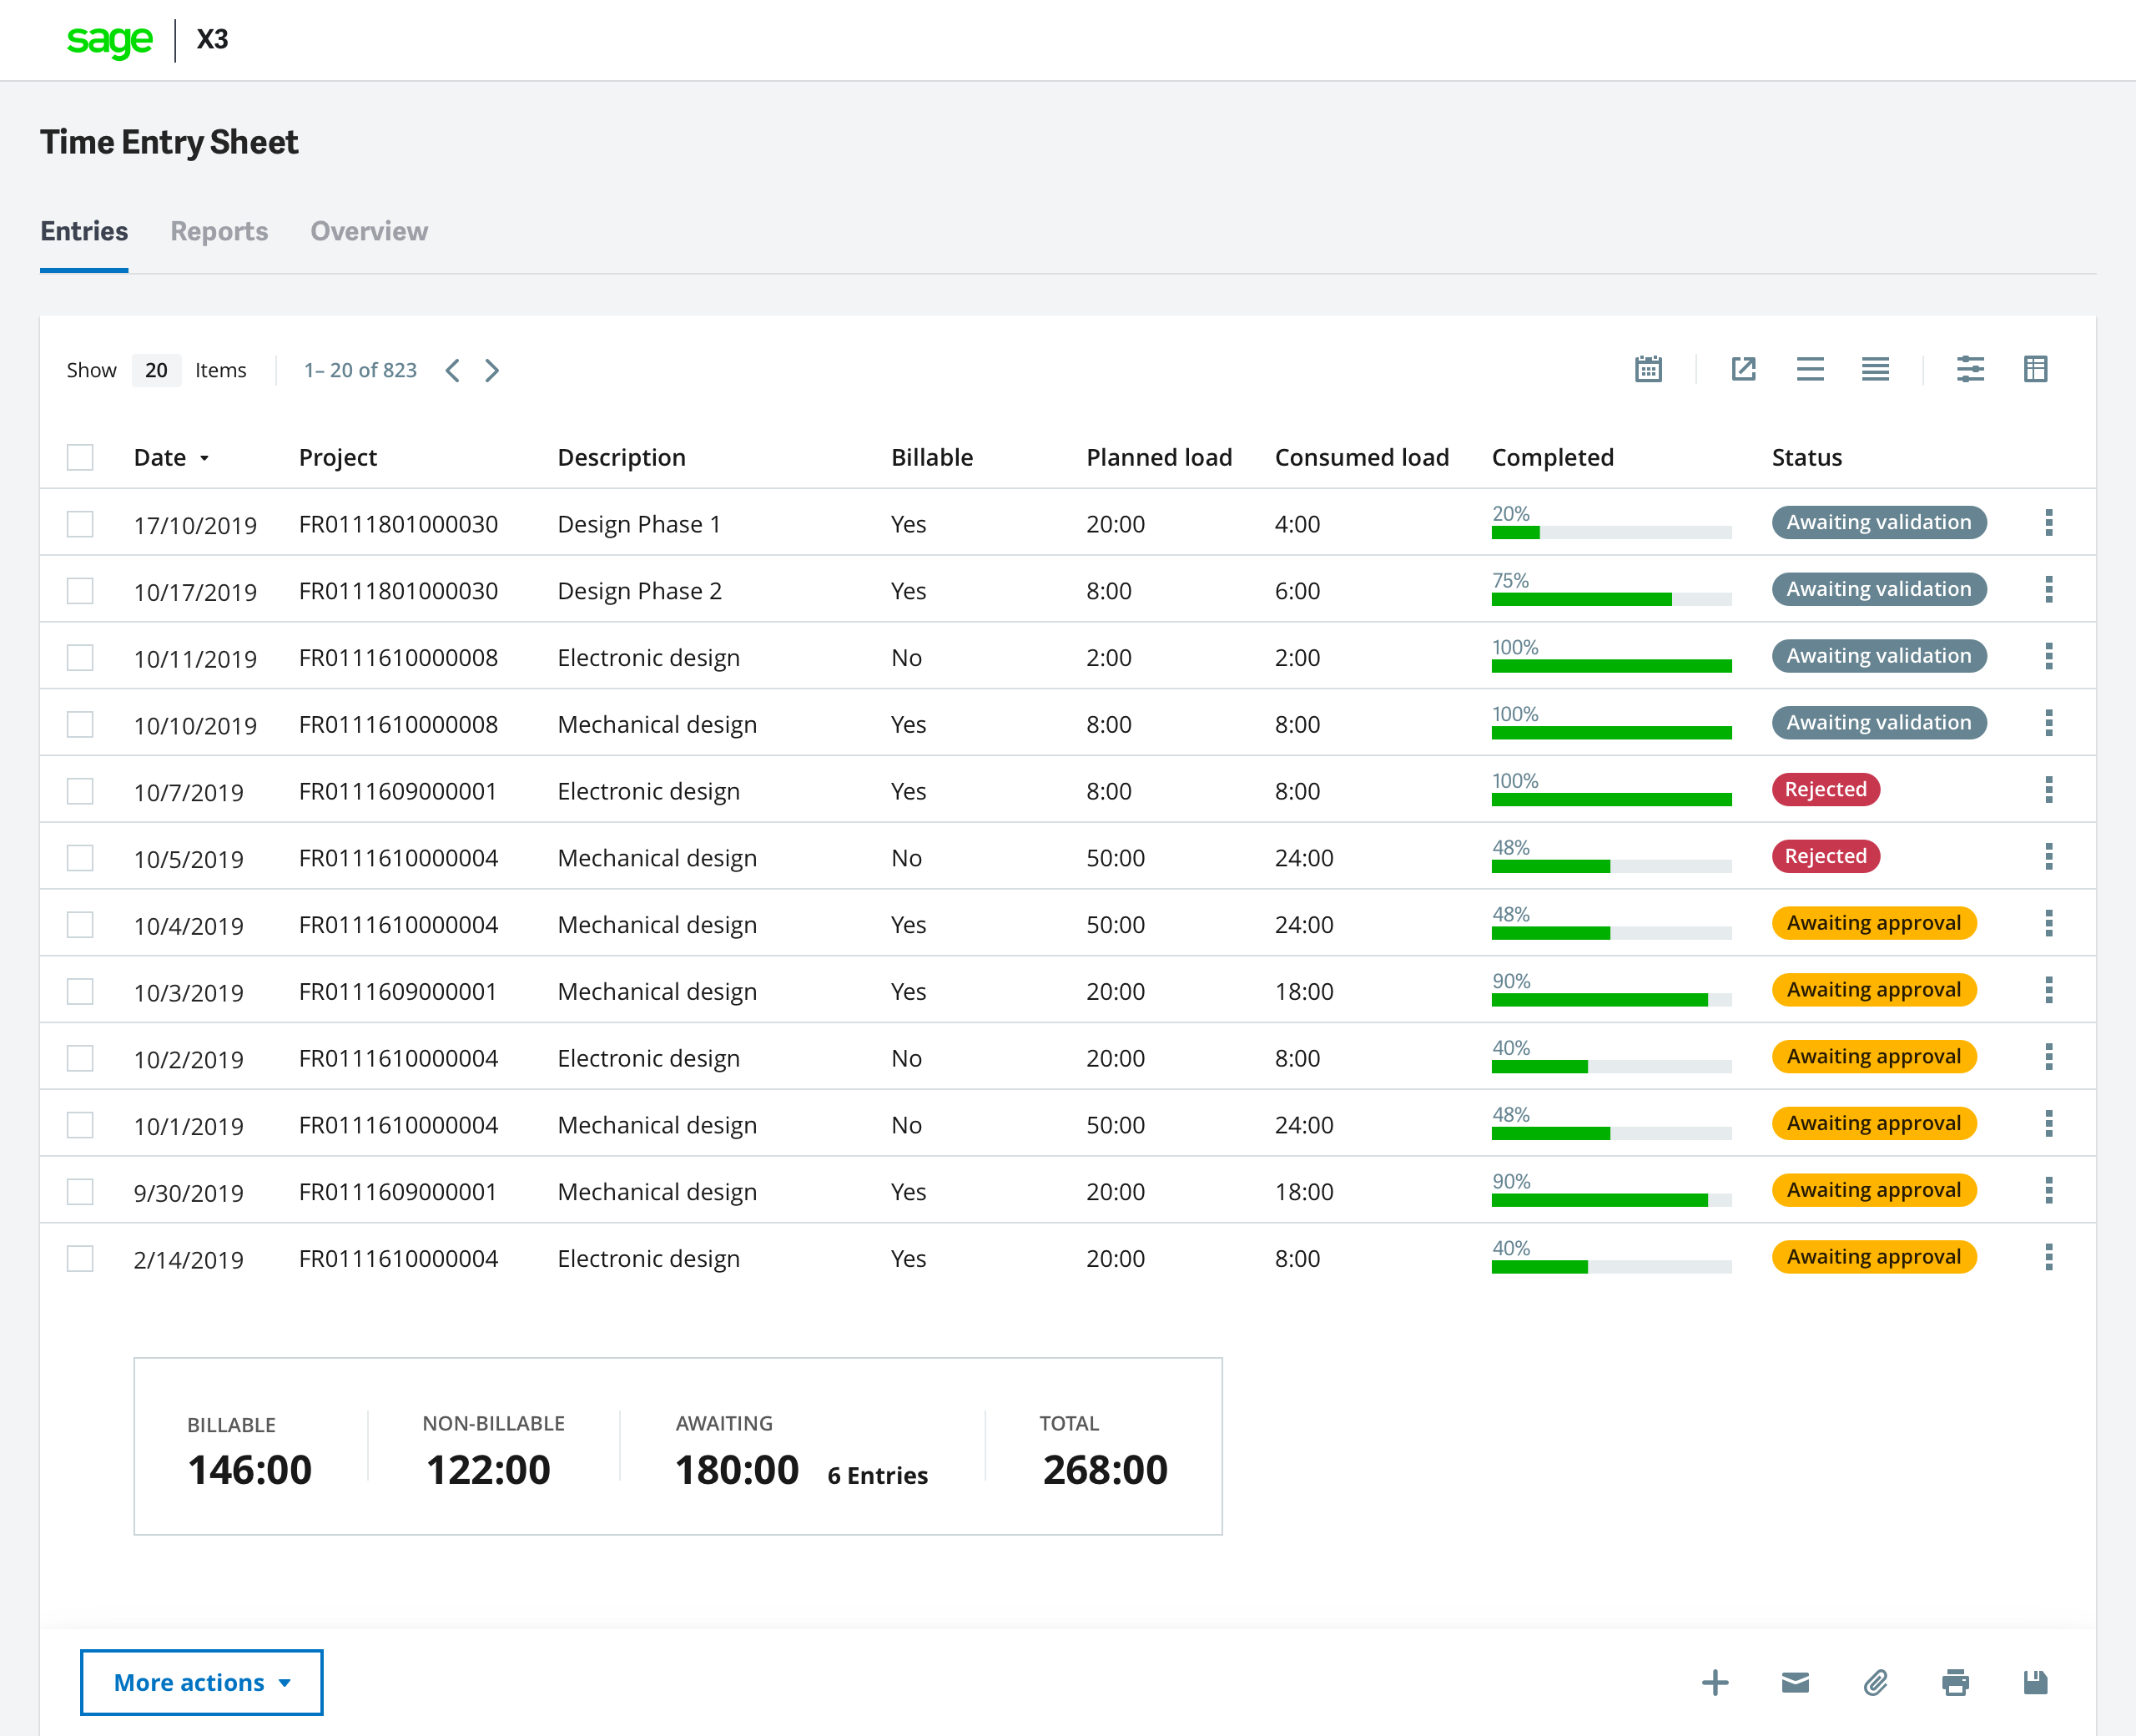This screenshot has width=2136, height=1736.
Task: Click the table columns layout icon
Action: click(2035, 369)
